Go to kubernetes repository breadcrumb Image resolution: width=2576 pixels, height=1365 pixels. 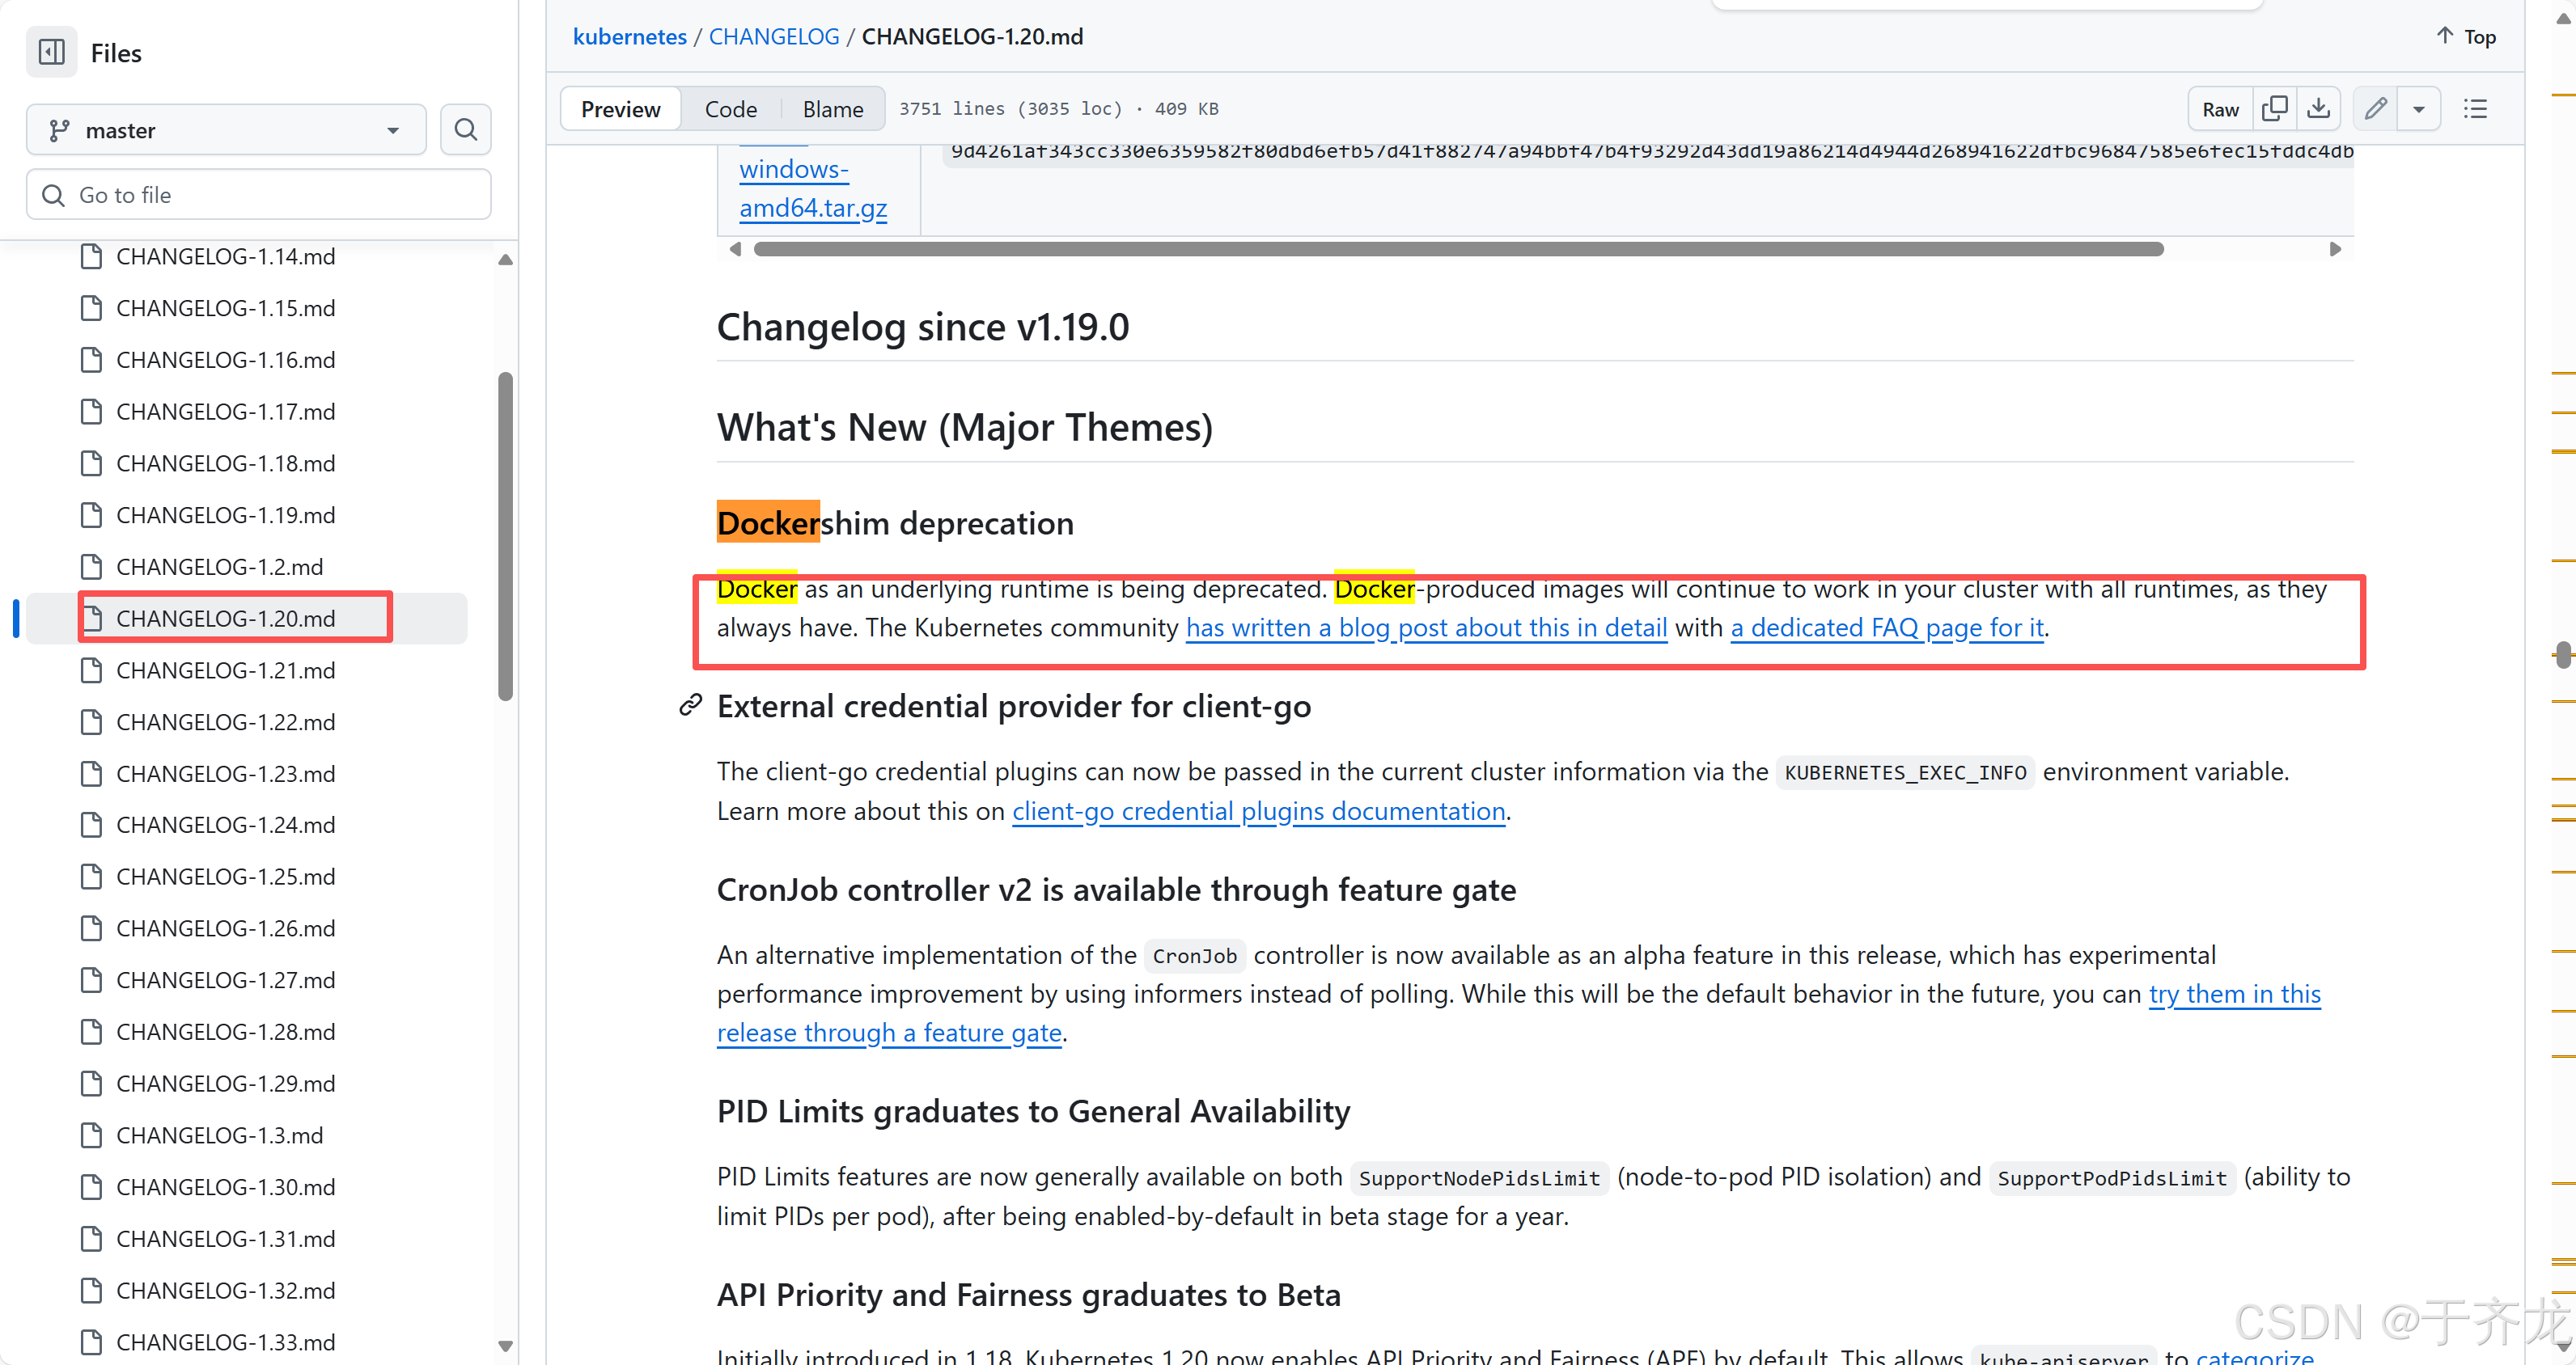pos(630,37)
